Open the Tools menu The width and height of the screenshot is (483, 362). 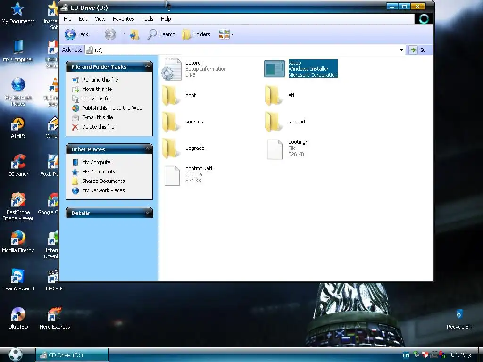coord(147,19)
